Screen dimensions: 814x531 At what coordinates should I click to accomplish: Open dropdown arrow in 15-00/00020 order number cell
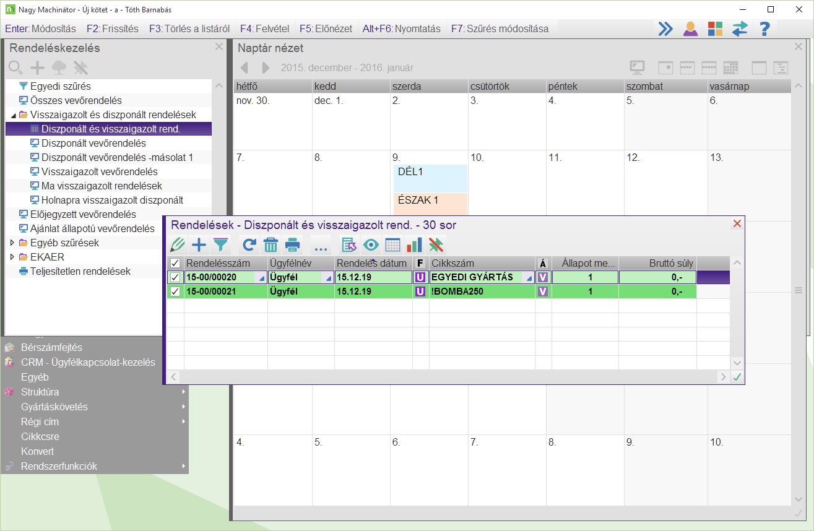coord(261,279)
